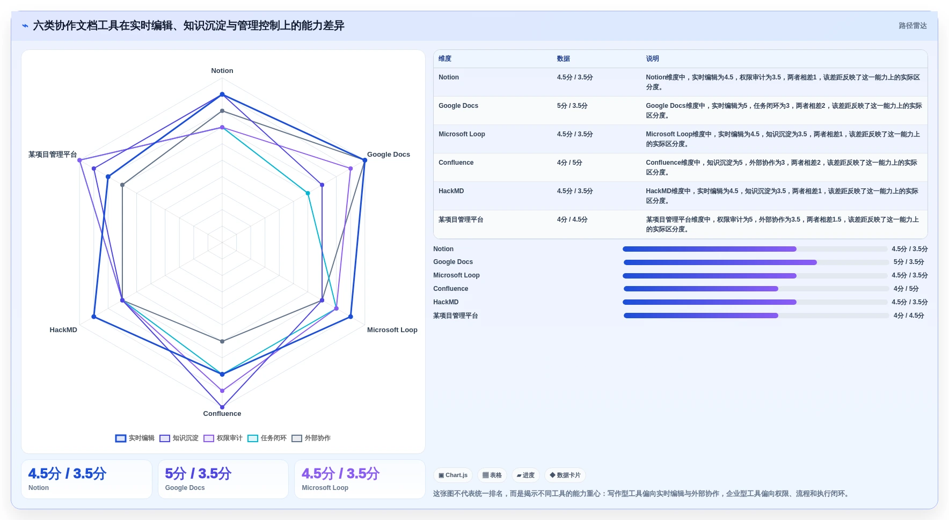Screen dimensions: 949x520
Task: Click the HackMD label in progress list
Action: (446, 302)
